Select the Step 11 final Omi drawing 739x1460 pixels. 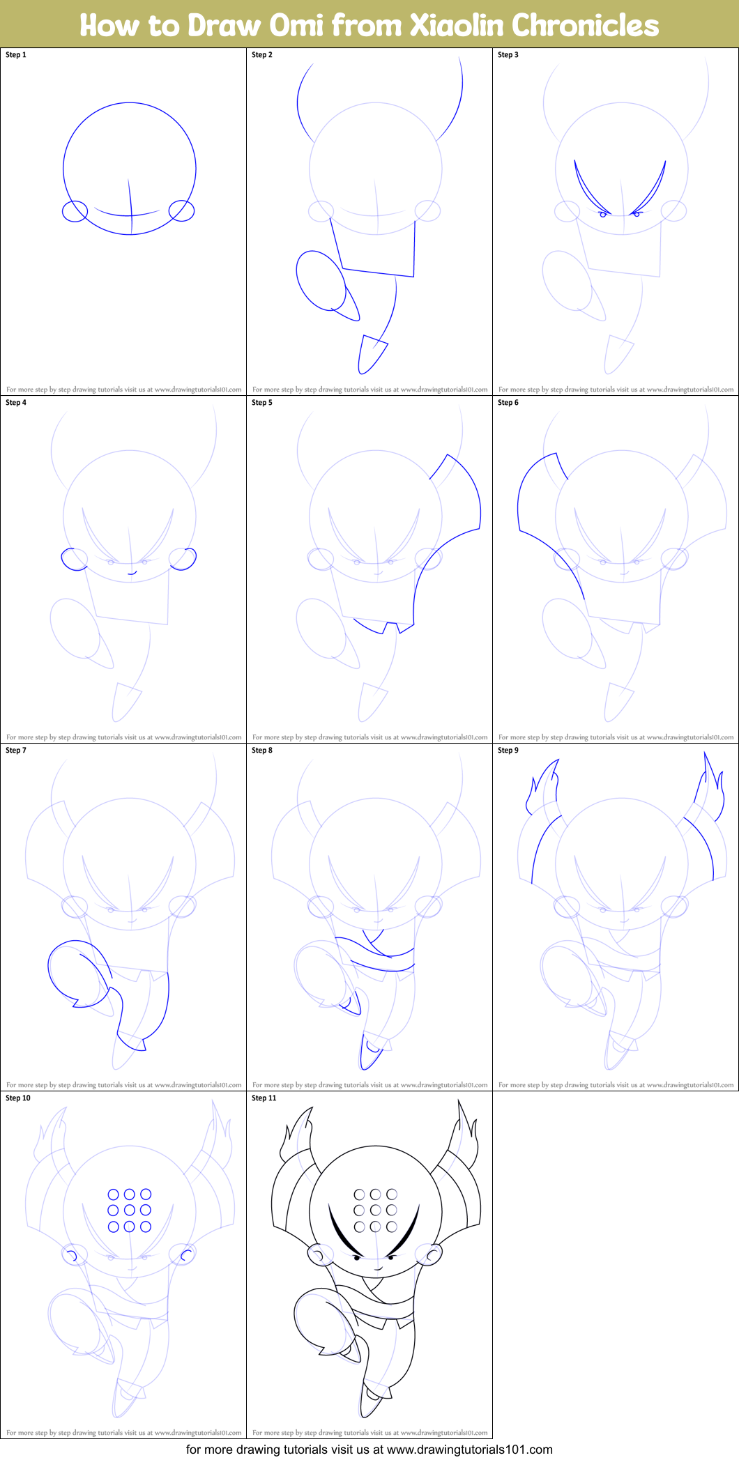click(376, 1258)
